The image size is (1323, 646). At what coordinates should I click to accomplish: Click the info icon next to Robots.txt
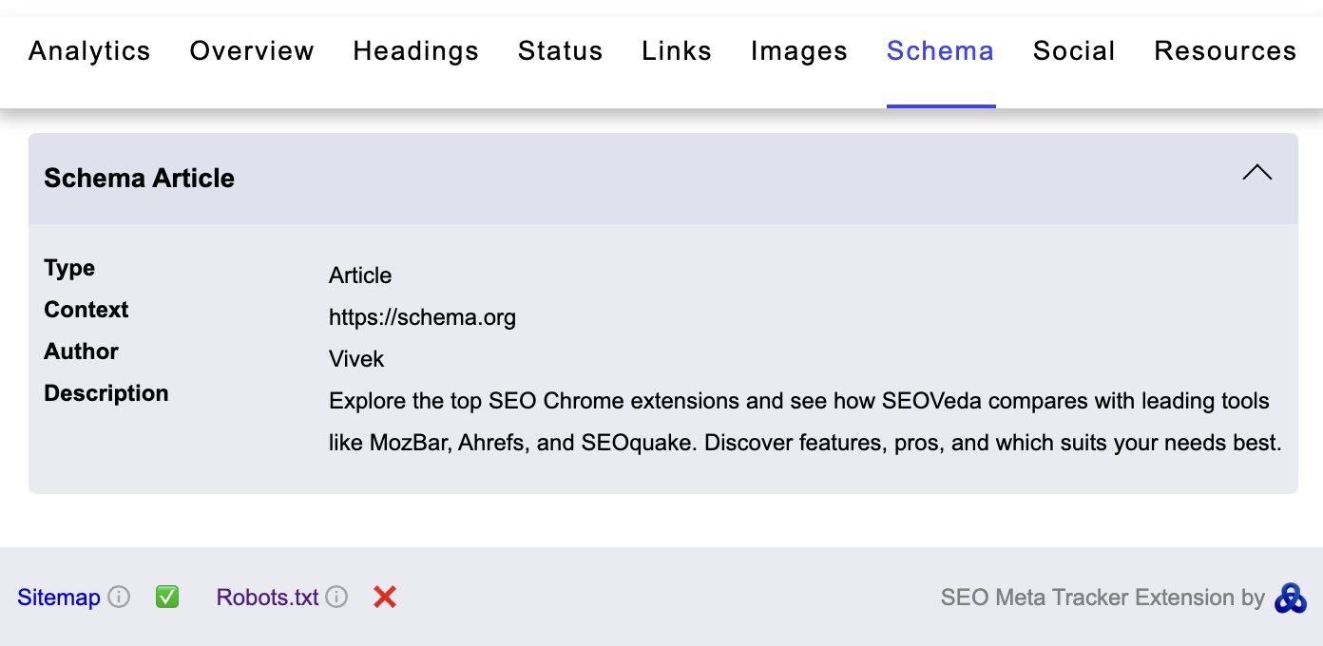(x=336, y=598)
